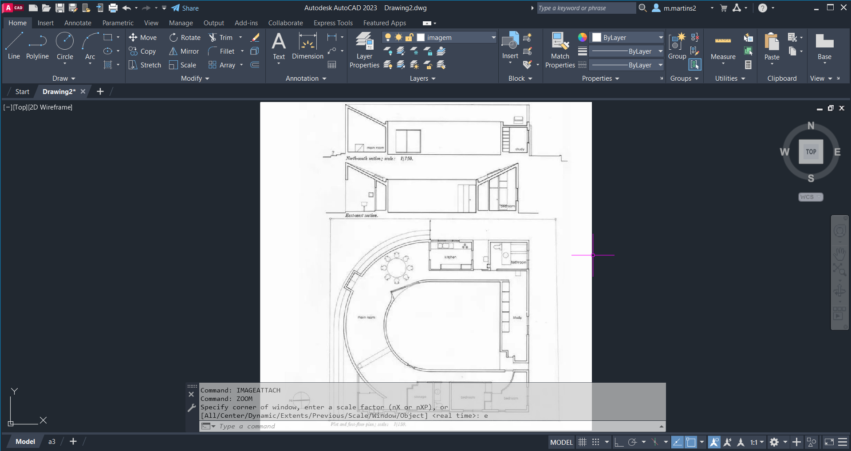The width and height of the screenshot is (851, 451).
Task: Undo the last action
Action: coord(127,8)
